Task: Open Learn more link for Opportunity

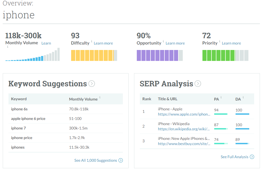Action: (175, 43)
